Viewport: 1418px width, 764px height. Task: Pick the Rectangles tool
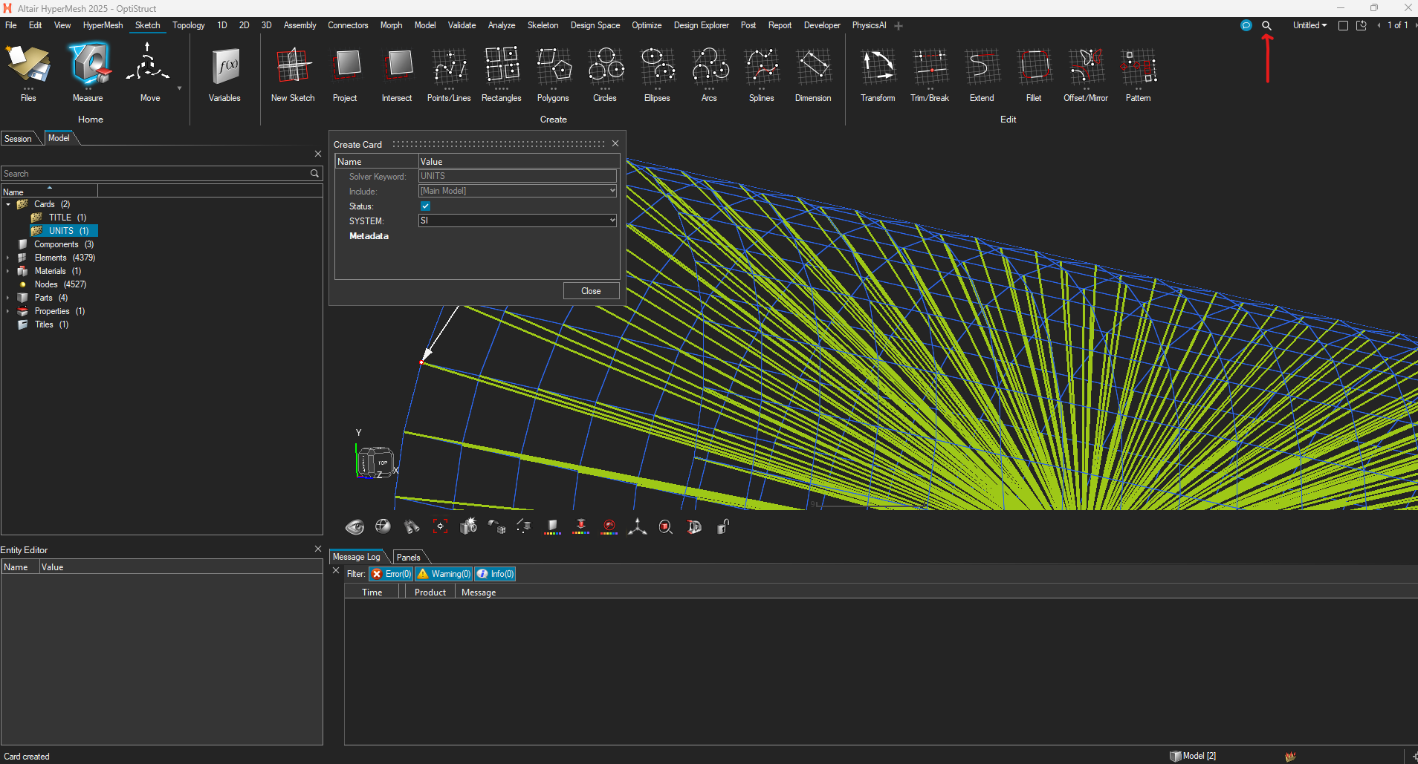(502, 73)
